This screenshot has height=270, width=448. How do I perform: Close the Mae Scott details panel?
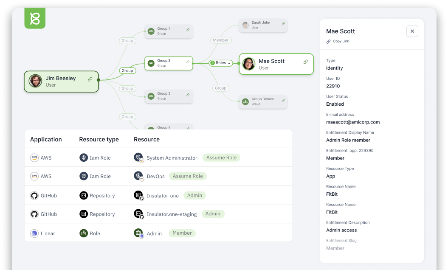coord(411,31)
